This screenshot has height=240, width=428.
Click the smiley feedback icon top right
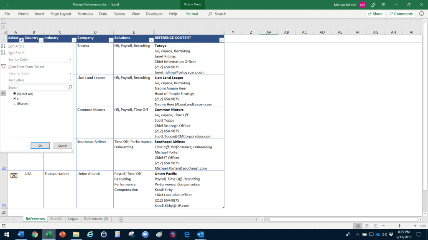click(421, 13)
